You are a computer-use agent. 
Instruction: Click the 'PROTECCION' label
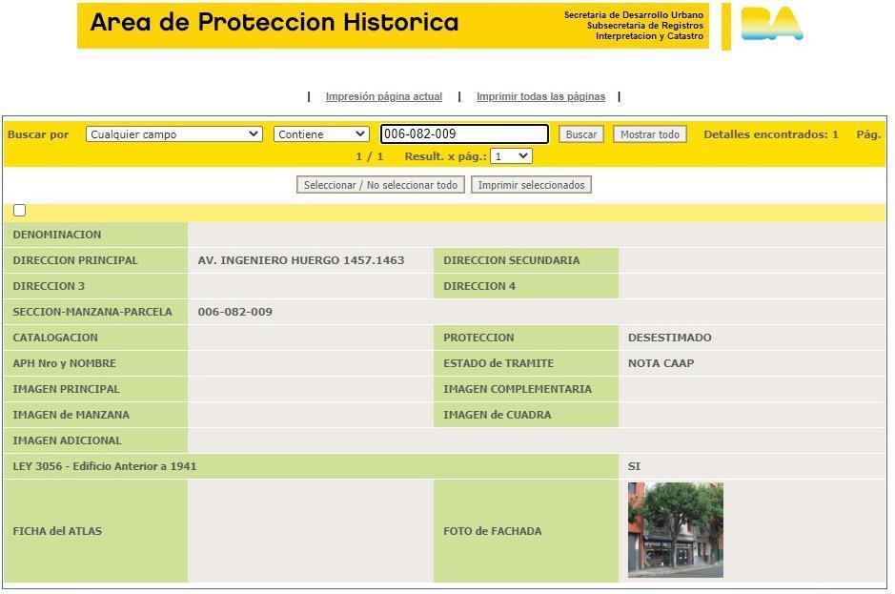tap(478, 338)
